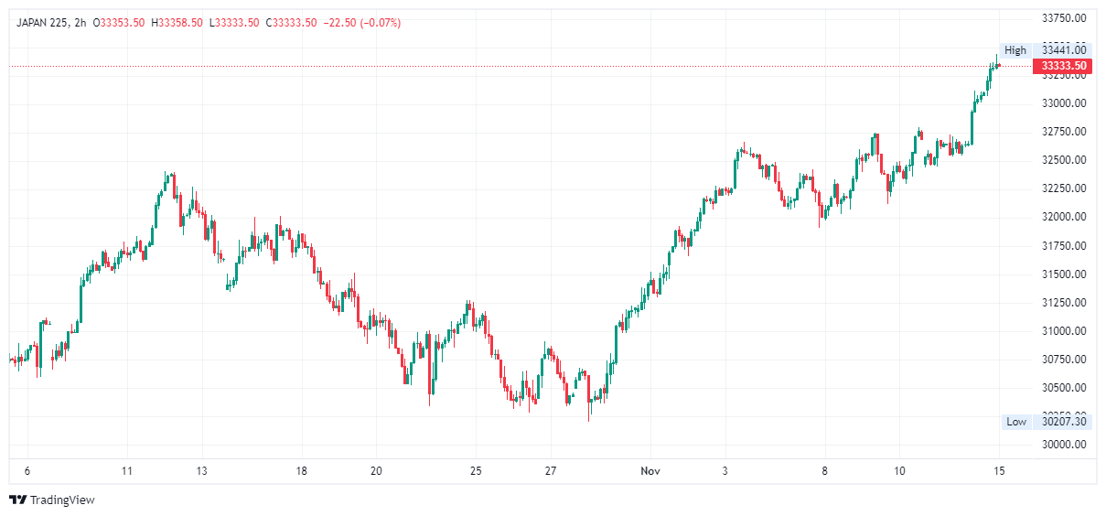Select the Low tag on price axis
Screen dimensions: 1106x516
click(1015, 422)
